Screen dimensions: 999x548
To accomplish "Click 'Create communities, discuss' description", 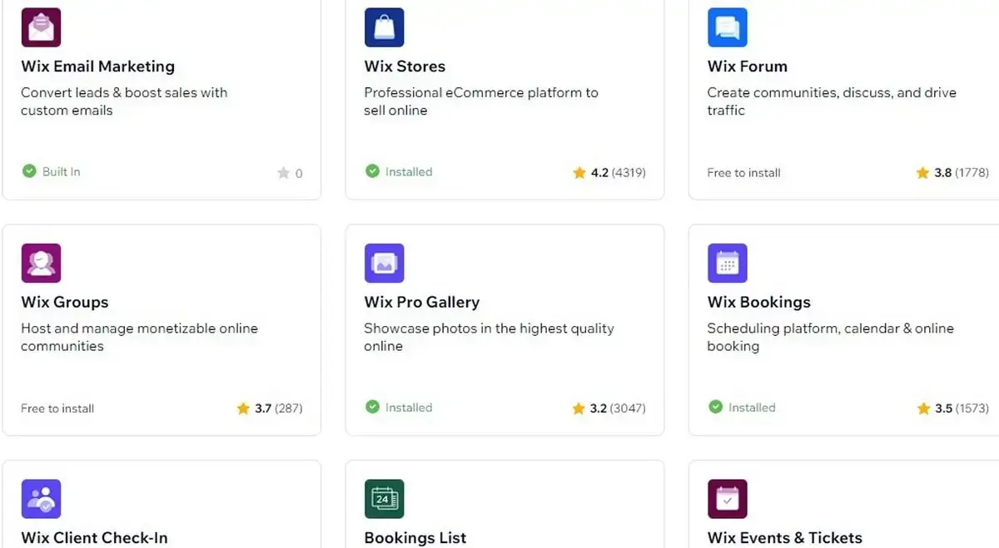I will pyautogui.click(x=832, y=101).
